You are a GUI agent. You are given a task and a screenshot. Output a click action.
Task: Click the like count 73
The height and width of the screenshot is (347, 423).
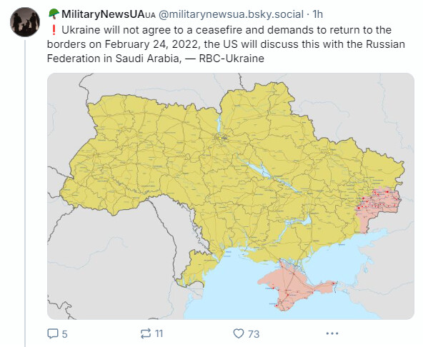254,334
